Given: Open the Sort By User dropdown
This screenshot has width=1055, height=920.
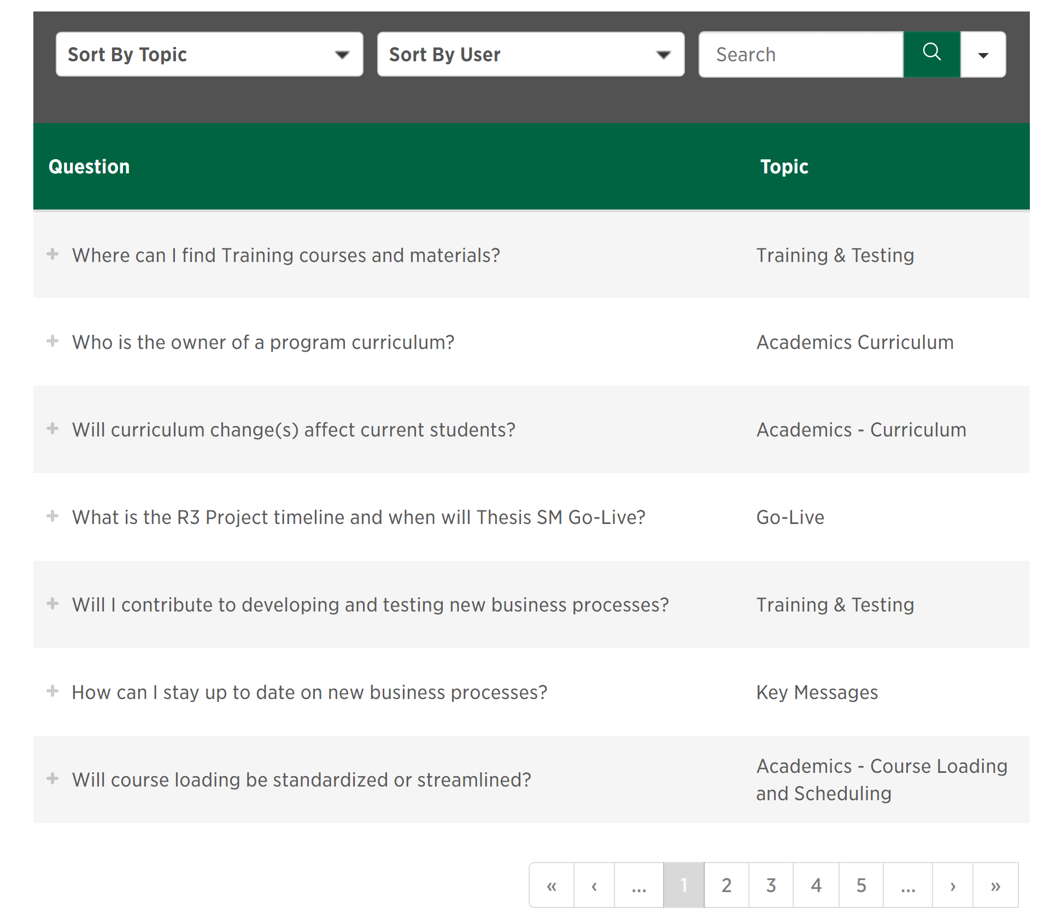Looking at the screenshot, I should pyautogui.click(x=530, y=54).
